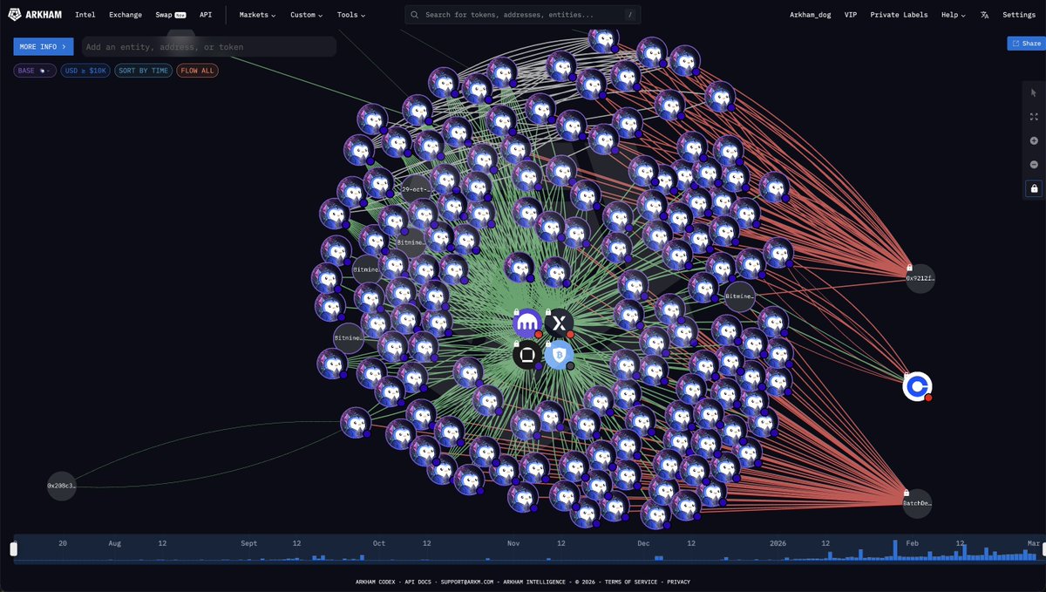The width and height of the screenshot is (1046, 592).
Task: Select the pointer cursor tool
Action: 1034,92
